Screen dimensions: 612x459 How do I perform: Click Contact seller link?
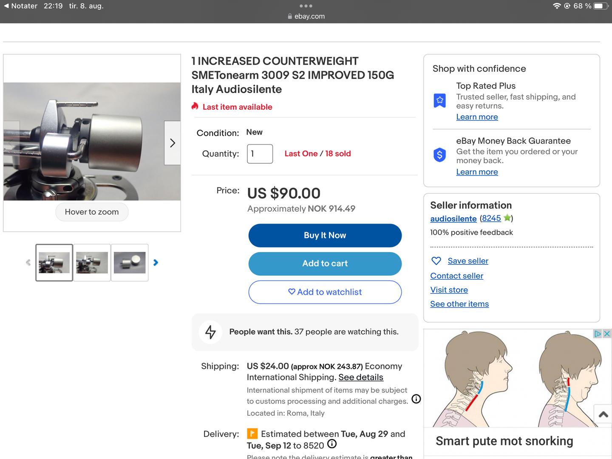457,276
